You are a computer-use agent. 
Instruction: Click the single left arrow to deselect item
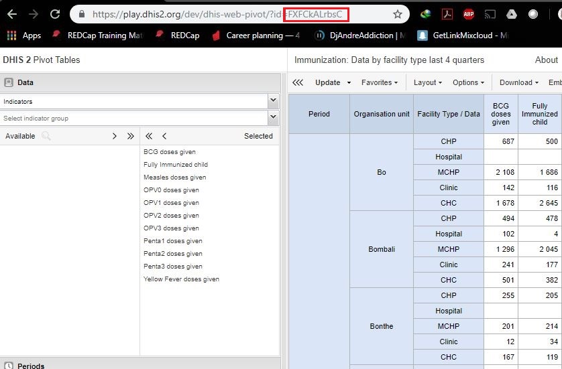pyautogui.click(x=164, y=136)
